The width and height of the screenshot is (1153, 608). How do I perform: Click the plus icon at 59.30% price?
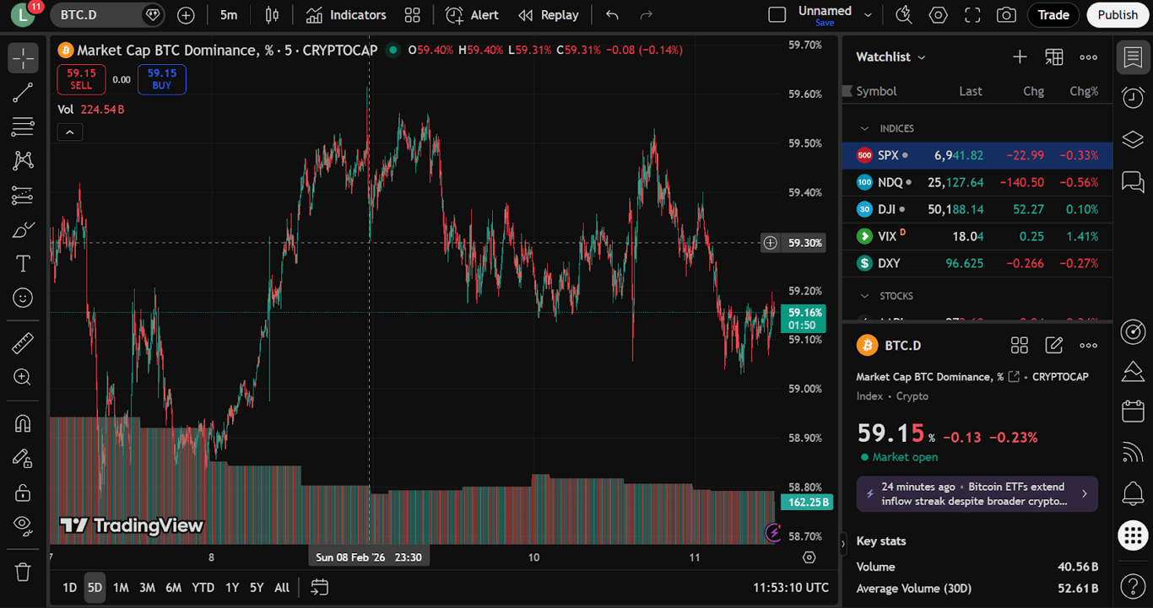click(x=771, y=243)
